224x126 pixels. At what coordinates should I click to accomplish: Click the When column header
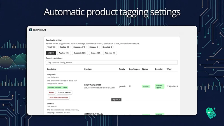click(169, 69)
